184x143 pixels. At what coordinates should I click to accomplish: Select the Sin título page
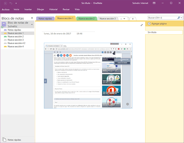[164, 32]
